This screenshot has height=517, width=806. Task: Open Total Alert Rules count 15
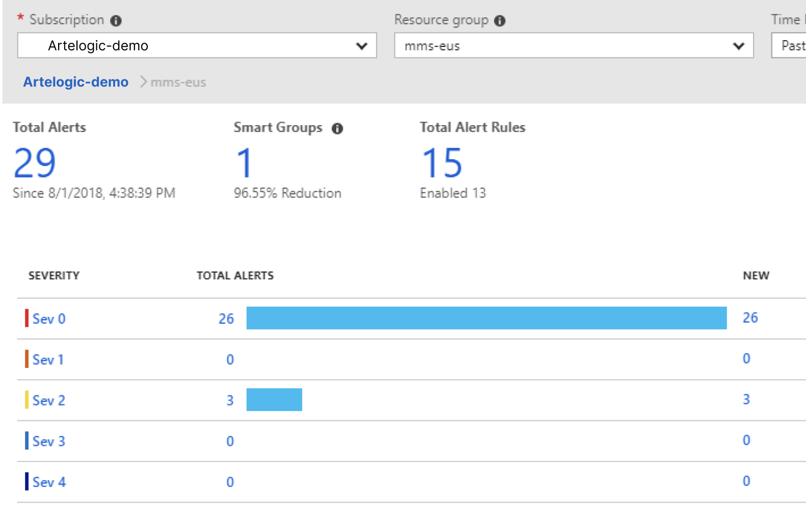(442, 163)
